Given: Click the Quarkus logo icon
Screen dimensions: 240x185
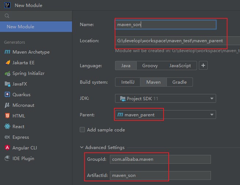Looking at the screenshot, I should 7,94.
